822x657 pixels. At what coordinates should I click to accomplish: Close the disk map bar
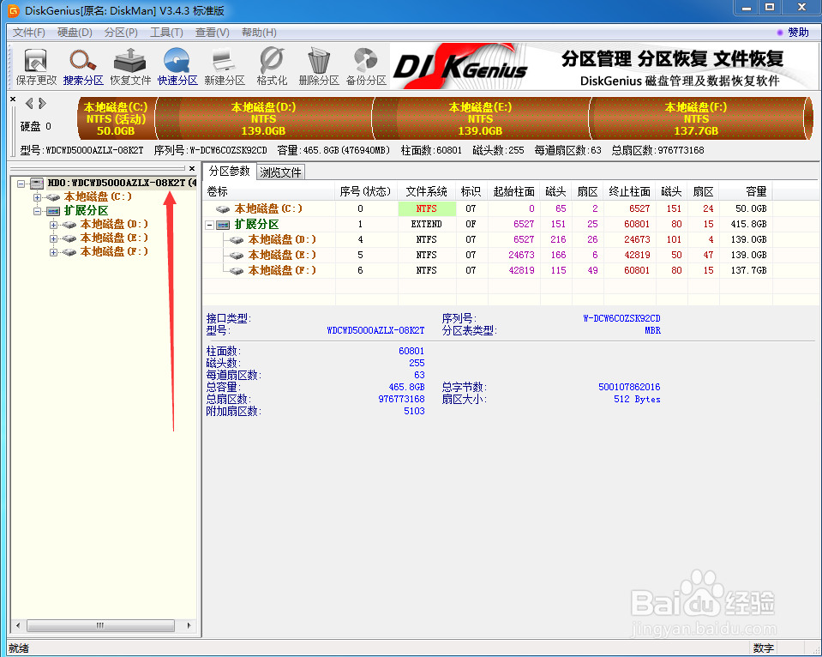pos(13,99)
